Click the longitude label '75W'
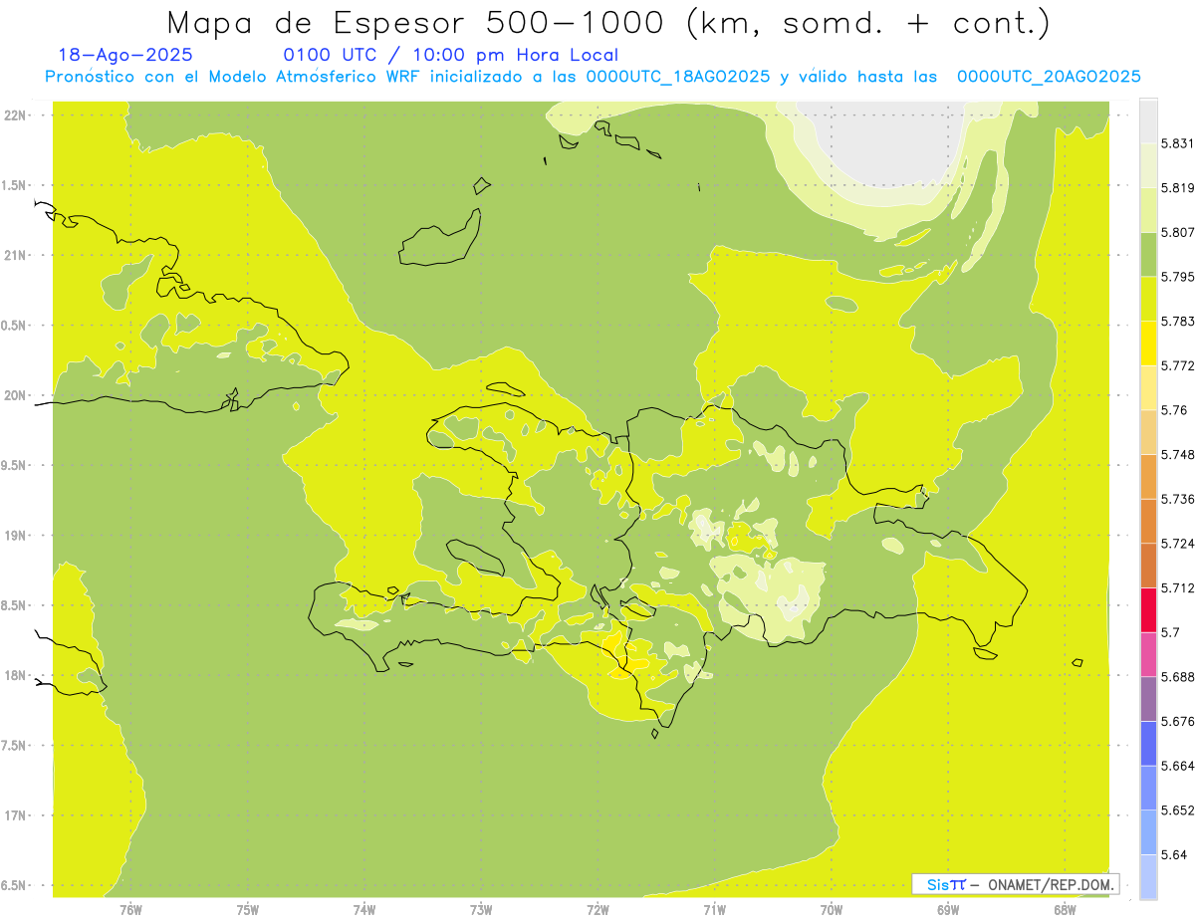The image size is (1195, 923). click(x=248, y=910)
